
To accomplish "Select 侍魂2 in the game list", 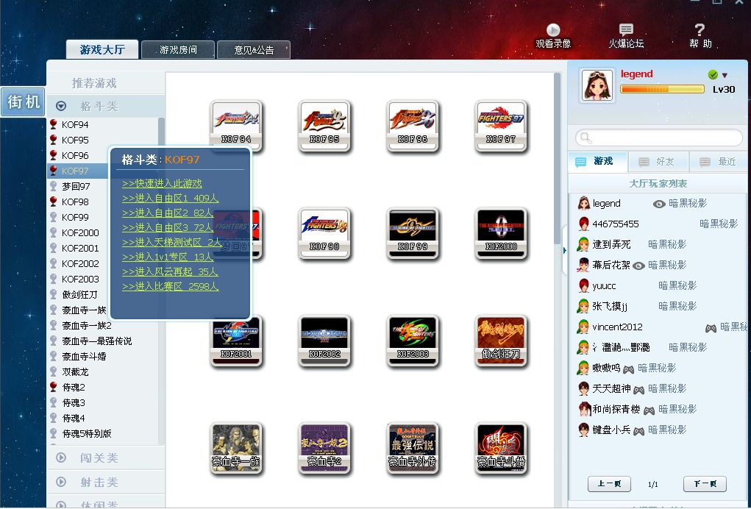I will pos(74,387).
